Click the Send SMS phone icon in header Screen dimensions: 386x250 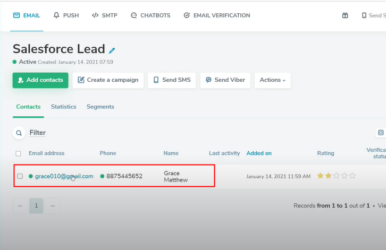(364, 15)
